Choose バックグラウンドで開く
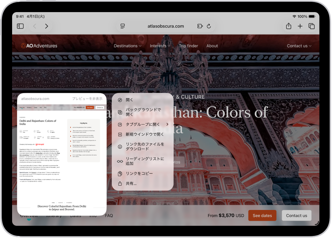Viewport: 332px width, 238px height. [143, 112]
